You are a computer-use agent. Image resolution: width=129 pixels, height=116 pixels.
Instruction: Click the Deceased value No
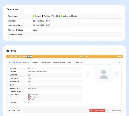[29, 103]
